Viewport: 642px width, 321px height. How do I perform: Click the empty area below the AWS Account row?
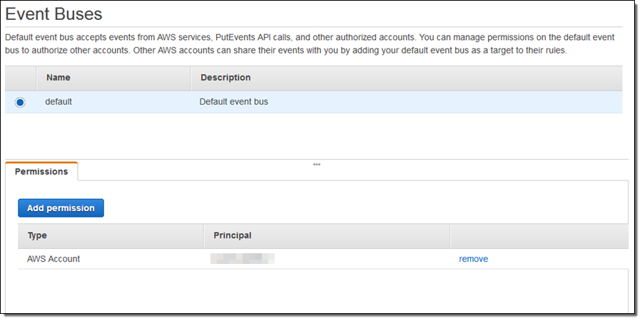(321, 291)
